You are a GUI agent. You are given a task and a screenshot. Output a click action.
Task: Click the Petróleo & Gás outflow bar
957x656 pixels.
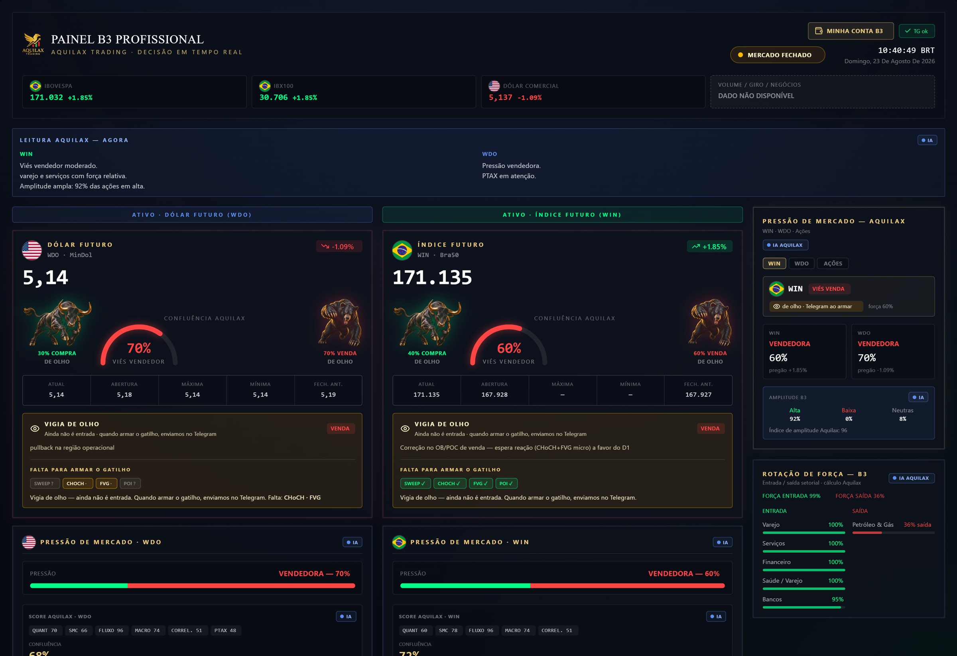point(893,533)
